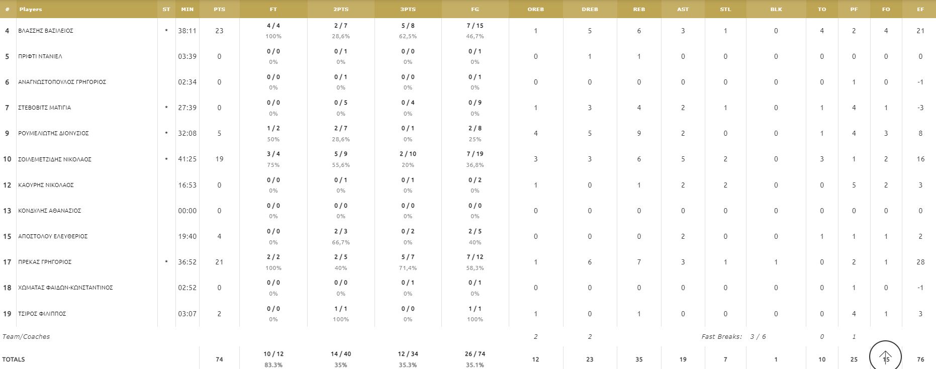This screenshot has height=369, width=936.
Task: Click the EF column header
Action: (x=920, y=9)
